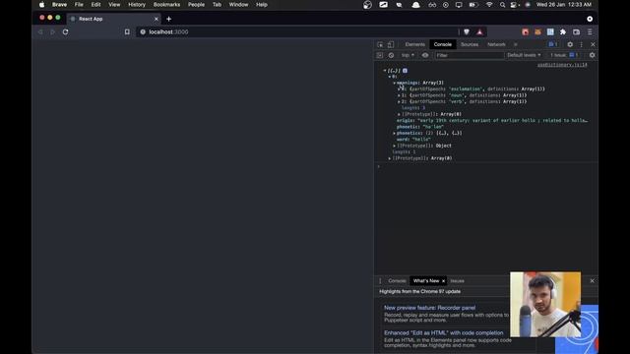Clear the console with the clear icon
The width and height of the screenshot is (630, 354).
391,55
